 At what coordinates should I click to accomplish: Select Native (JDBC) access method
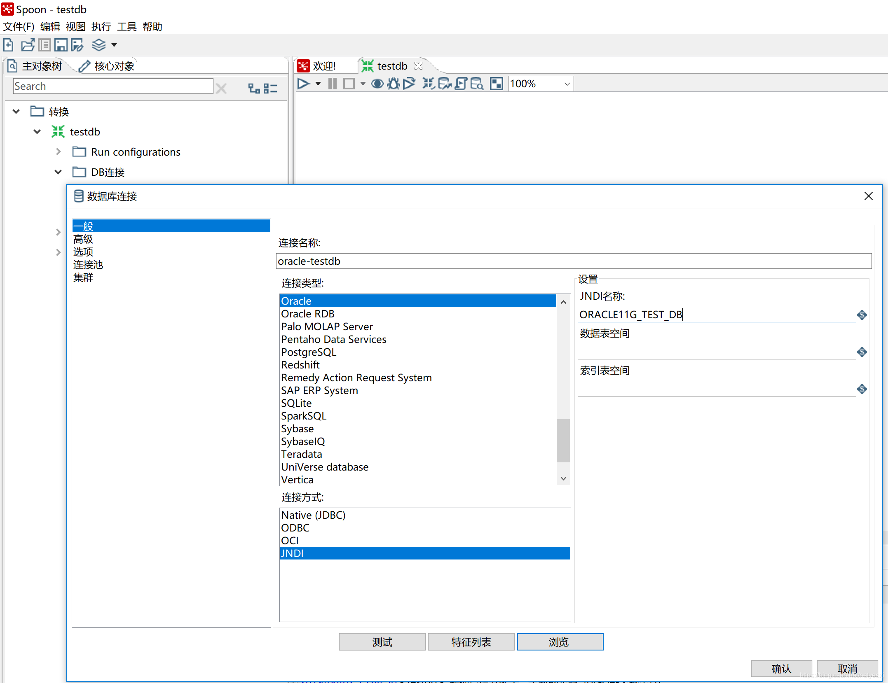point(425,515)
